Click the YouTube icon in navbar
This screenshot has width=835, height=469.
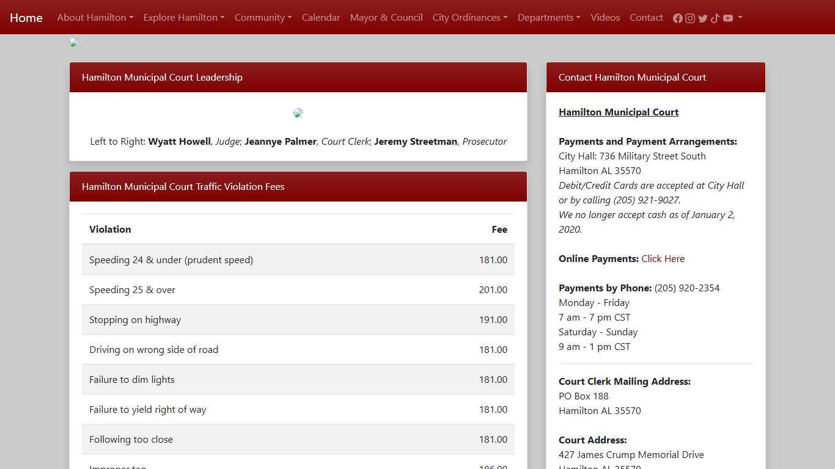pos(727,18)
